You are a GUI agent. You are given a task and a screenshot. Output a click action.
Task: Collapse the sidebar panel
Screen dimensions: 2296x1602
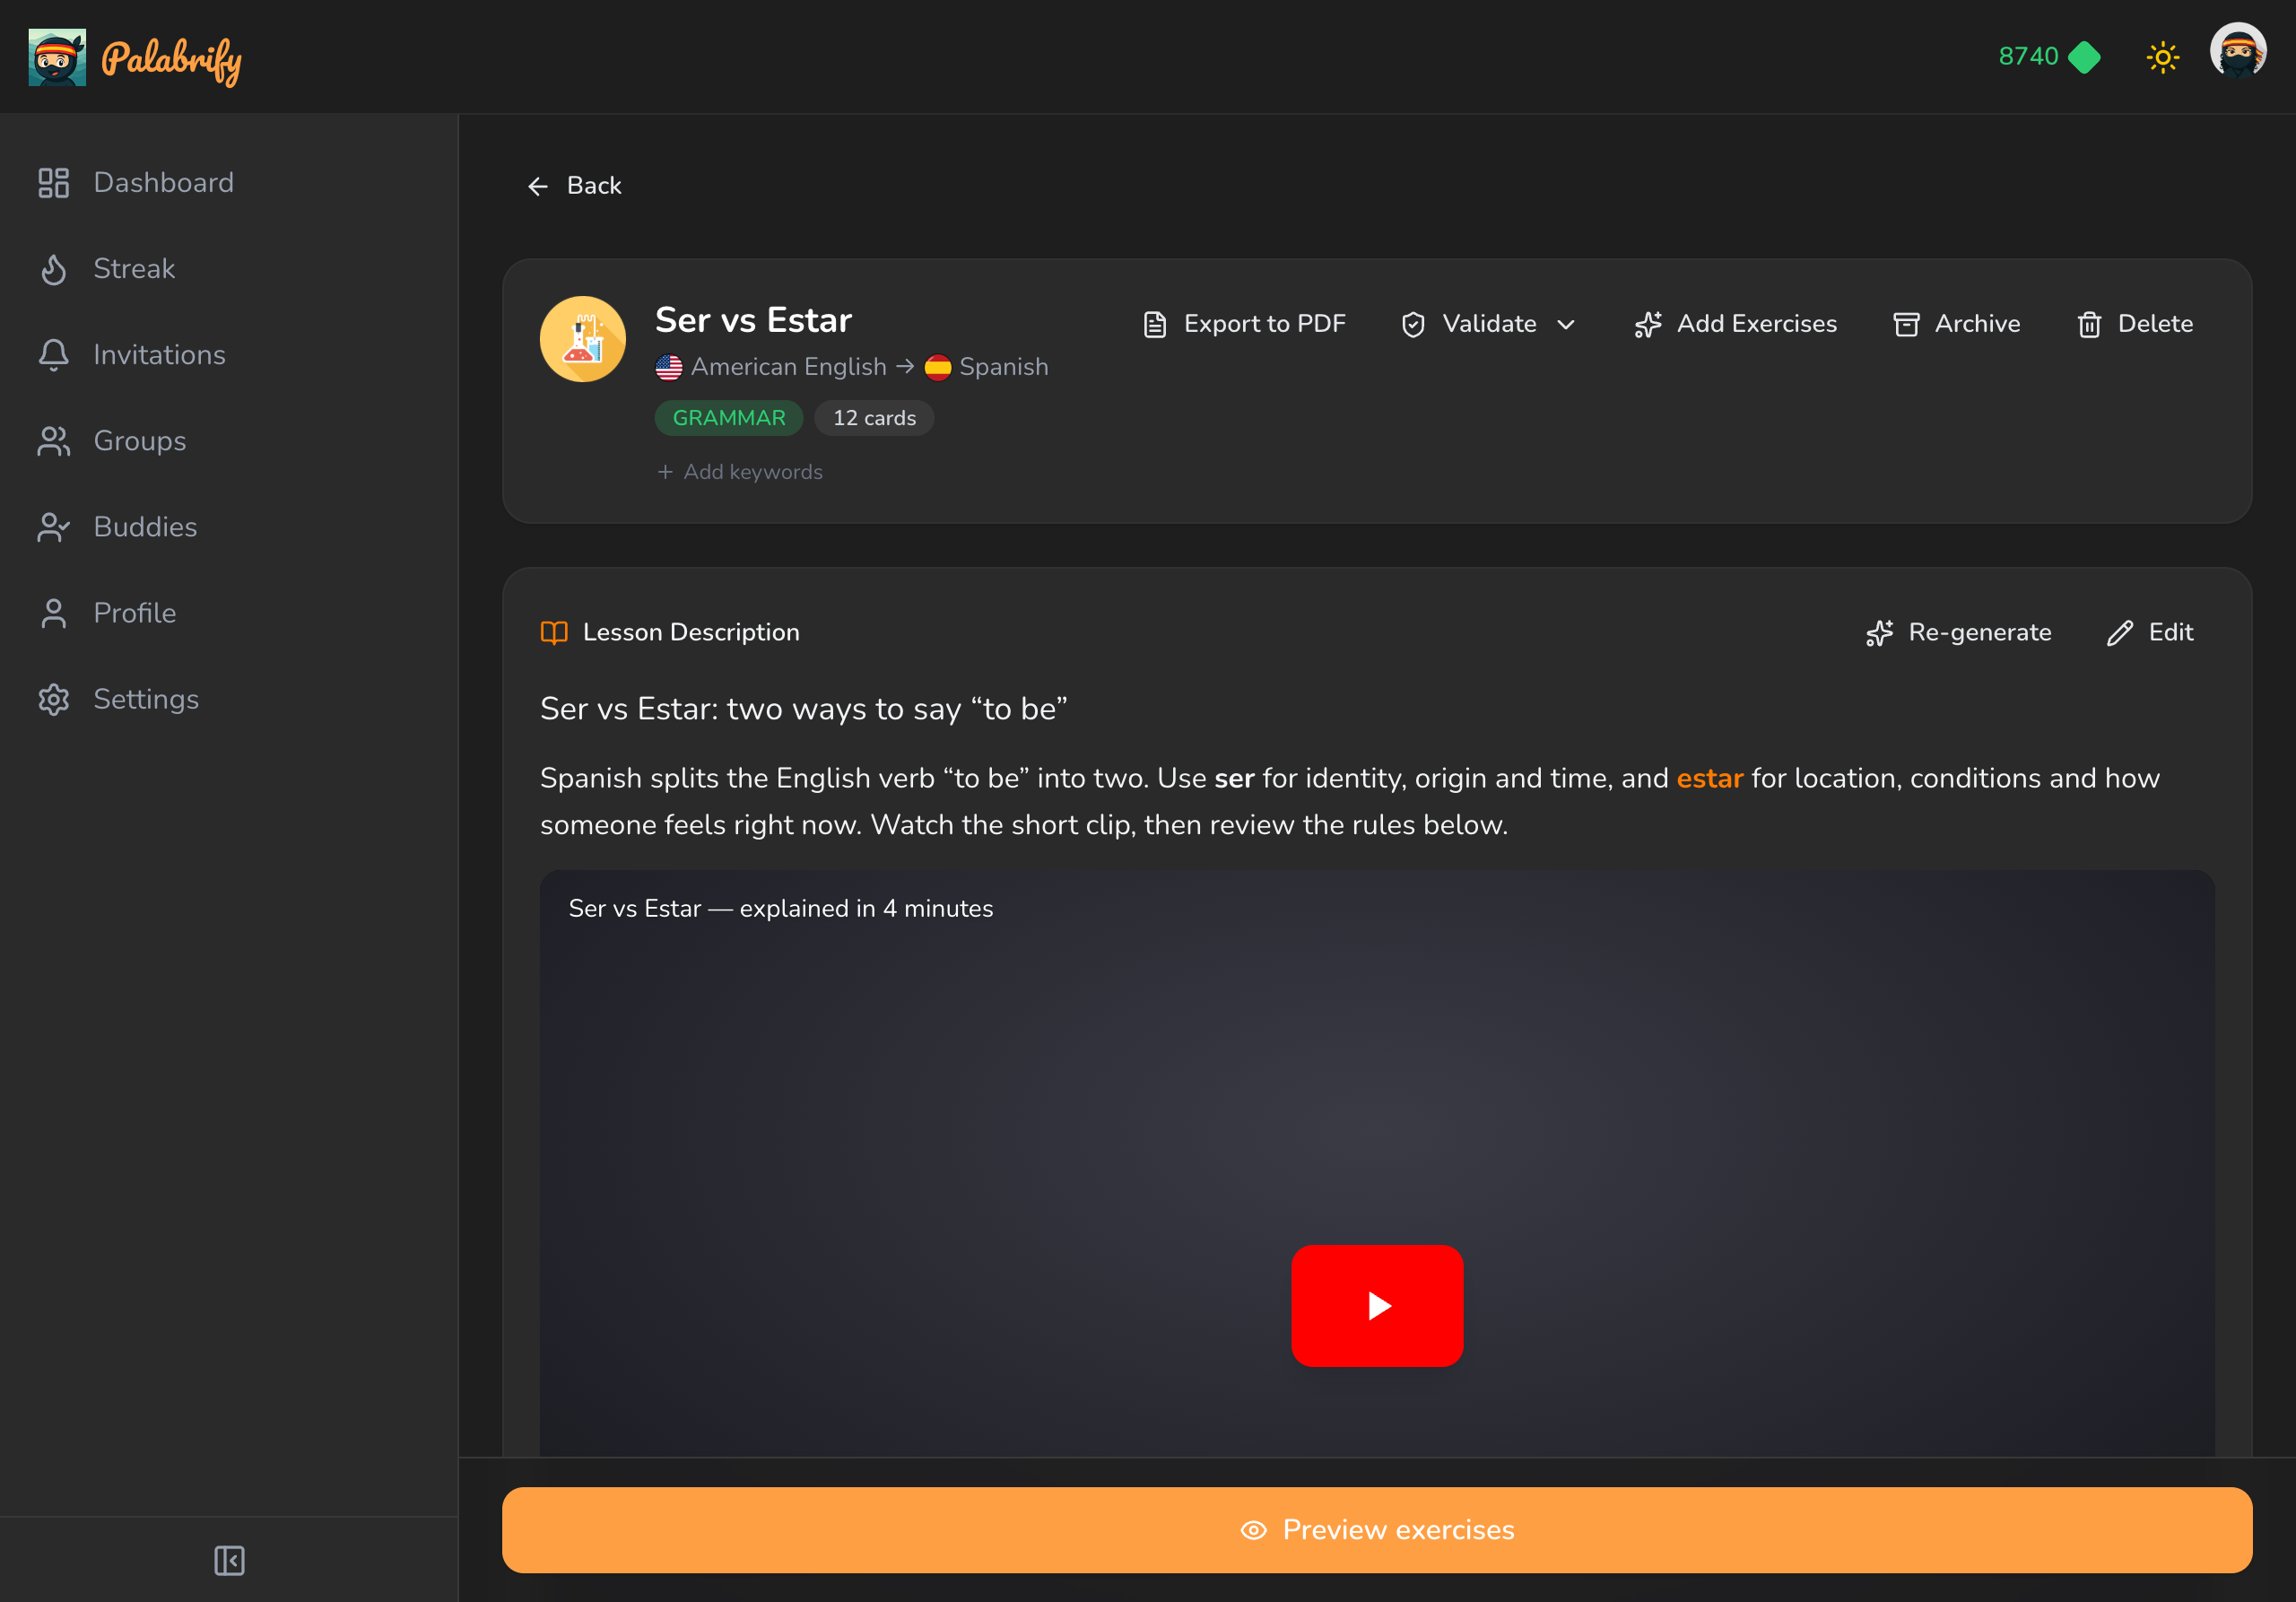point(229,1560)
